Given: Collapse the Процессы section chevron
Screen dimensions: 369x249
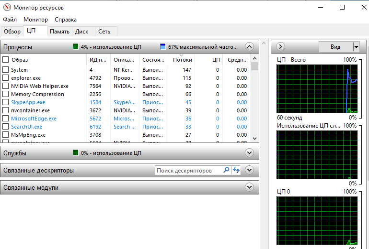Looking at the screenshot, I should click(x=249, y=46).
